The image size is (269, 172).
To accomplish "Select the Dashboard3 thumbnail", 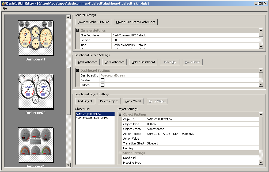I will (x=36, y=145).
